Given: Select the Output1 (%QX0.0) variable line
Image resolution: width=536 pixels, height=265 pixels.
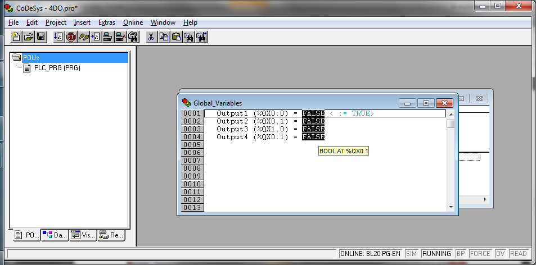Looking at the screenshot, I should point(325,113).
